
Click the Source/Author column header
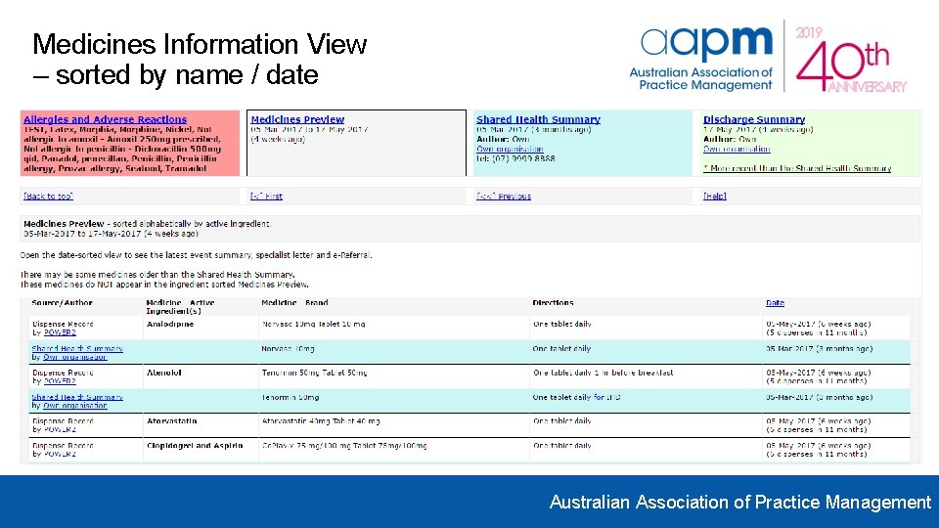[63, 303]
